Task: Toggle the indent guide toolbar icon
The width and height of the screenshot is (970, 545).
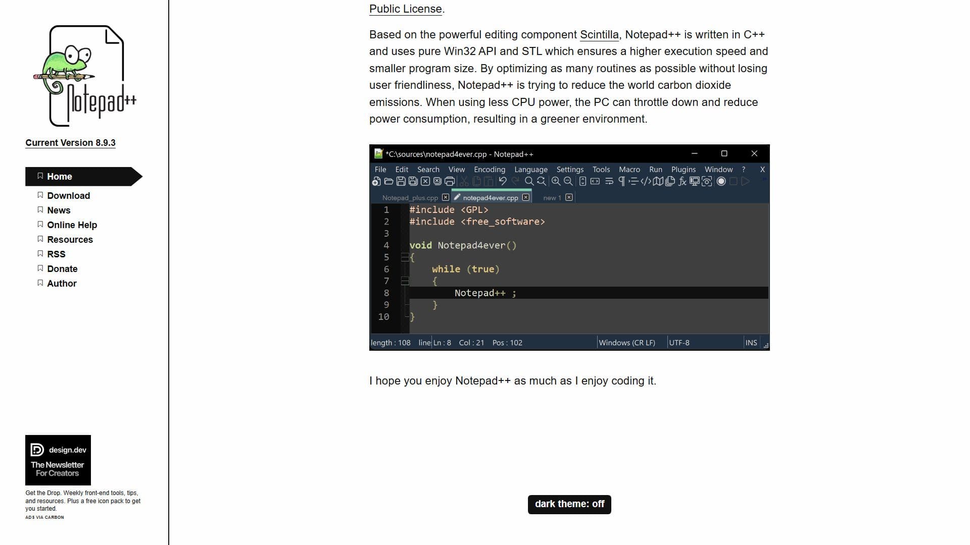Action: [x=633, y=181]
